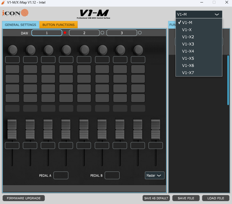Click the outlined button below knob 8
The width and height of the screenshot is (232, 204).
(138, 59)
